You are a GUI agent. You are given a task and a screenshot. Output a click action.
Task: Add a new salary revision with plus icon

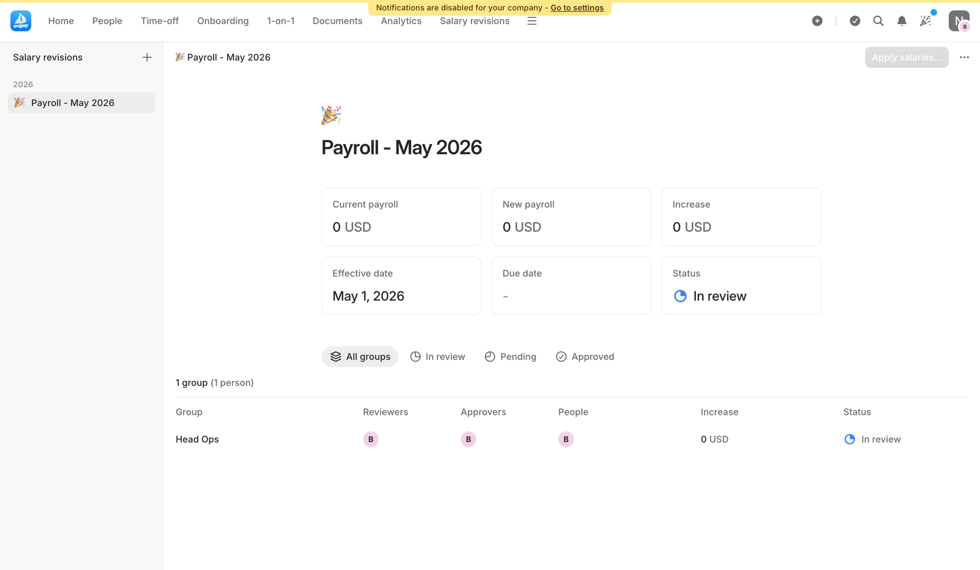pos(147,57)
